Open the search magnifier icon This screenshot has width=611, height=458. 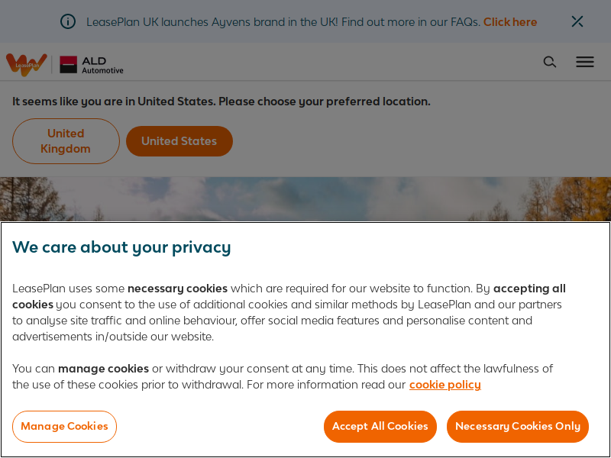pos(550,62)
